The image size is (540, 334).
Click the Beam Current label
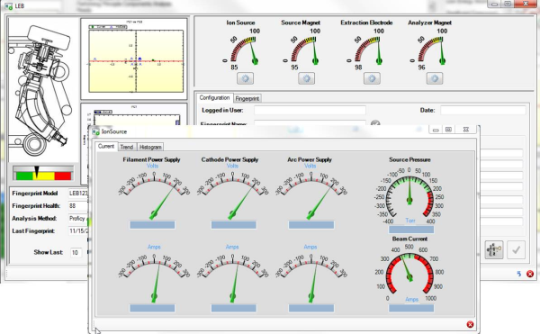[409, 239]
